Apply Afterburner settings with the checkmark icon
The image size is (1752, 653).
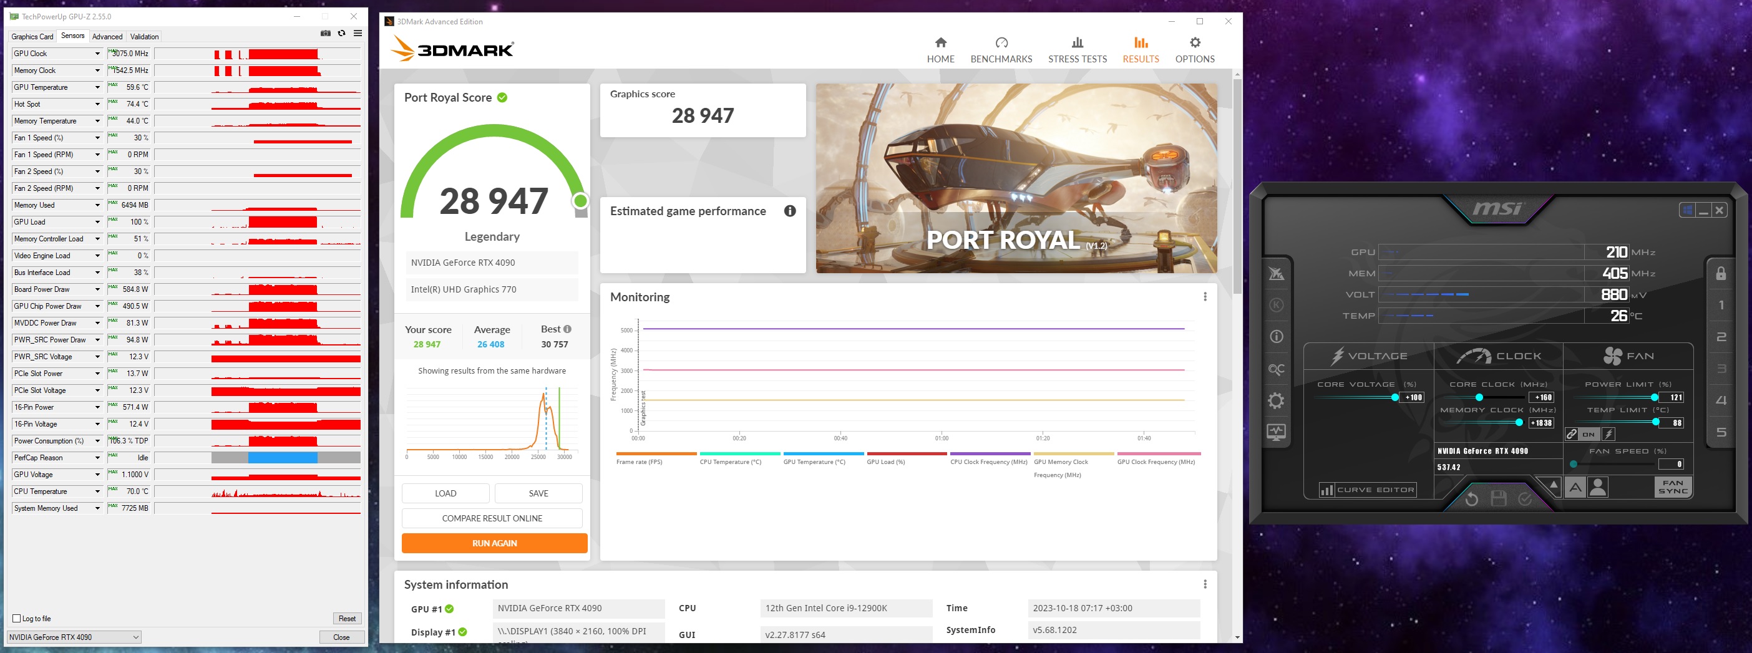click(1525, 500)
